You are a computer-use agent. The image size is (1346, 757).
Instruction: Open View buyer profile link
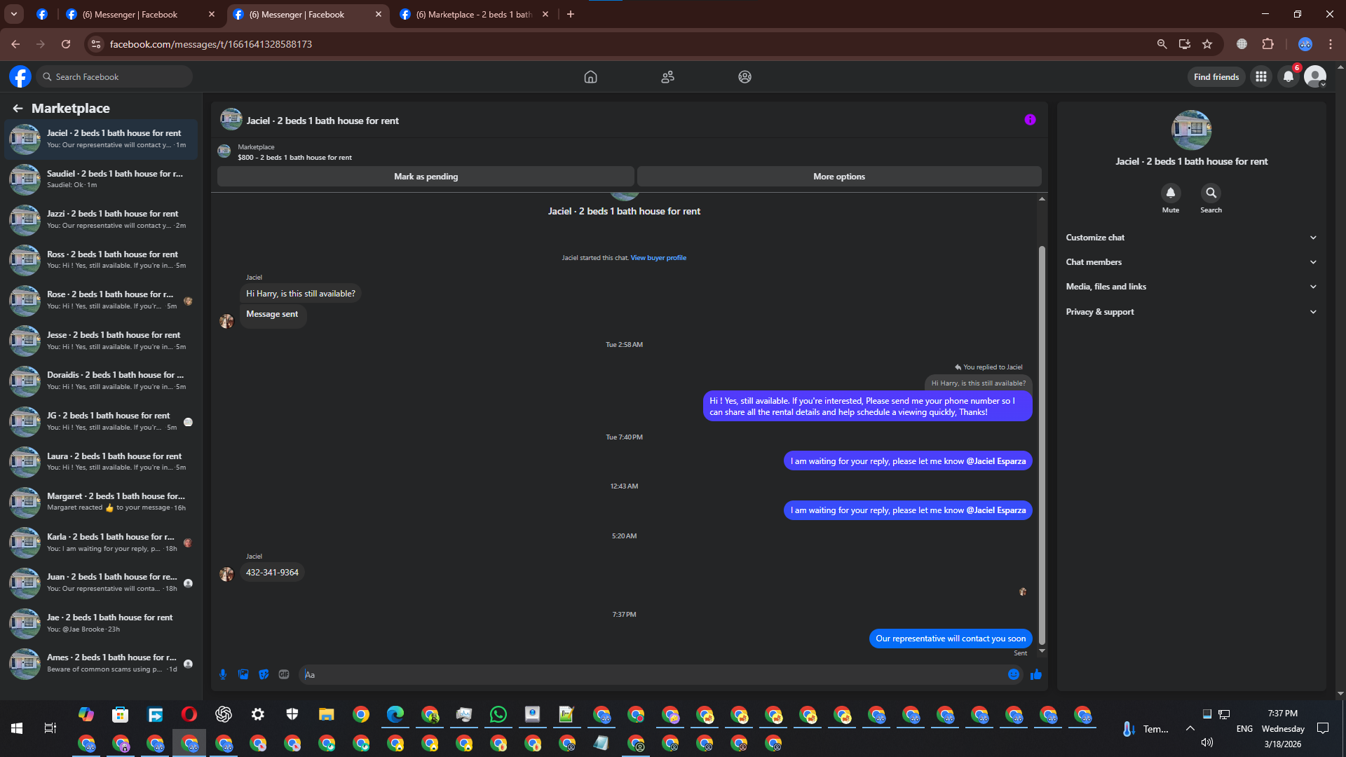click(658, 258)
